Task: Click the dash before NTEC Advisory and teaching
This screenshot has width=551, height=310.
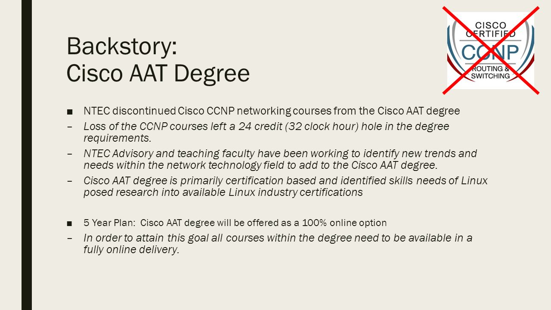Action: (70, 154)
